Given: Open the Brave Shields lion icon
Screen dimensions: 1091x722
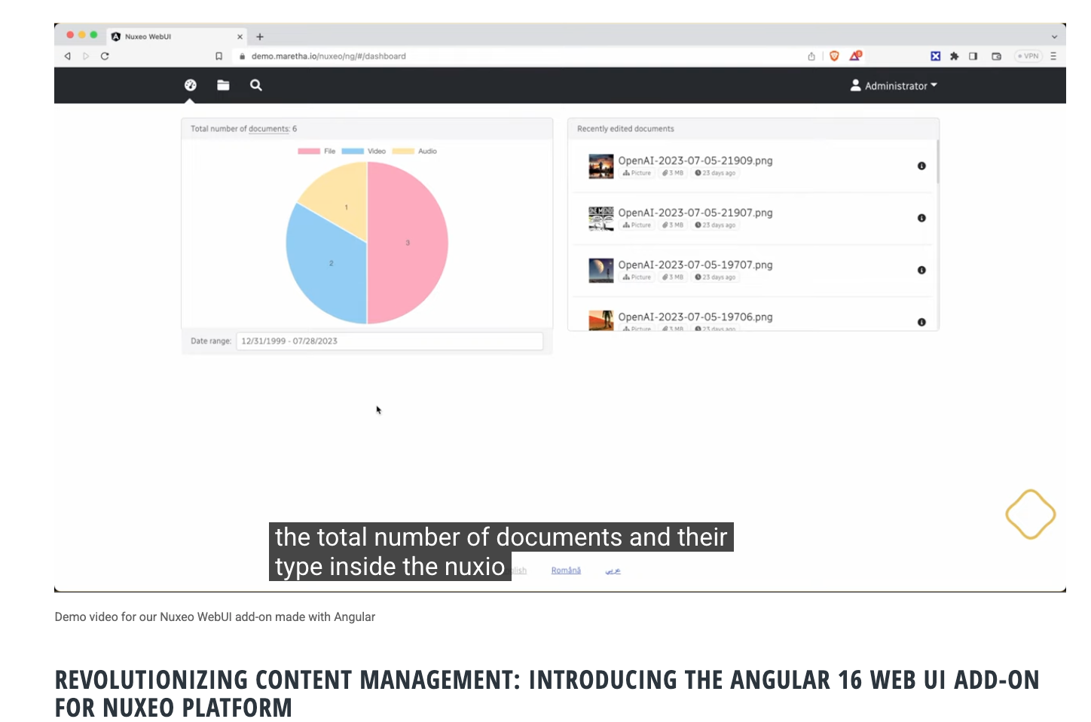Looking at the screenshot, I should click(834, 56).
